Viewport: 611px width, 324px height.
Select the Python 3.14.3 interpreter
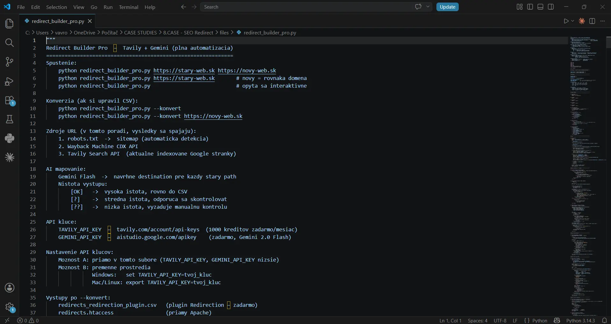pyautogui.click(x=580, y=320)
